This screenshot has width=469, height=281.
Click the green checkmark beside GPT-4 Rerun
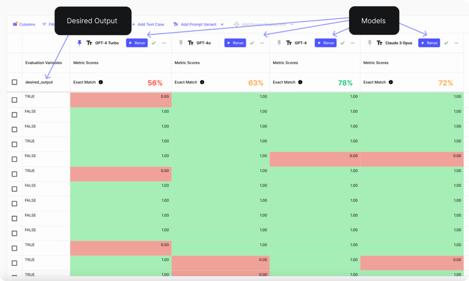tap(343, 43)
